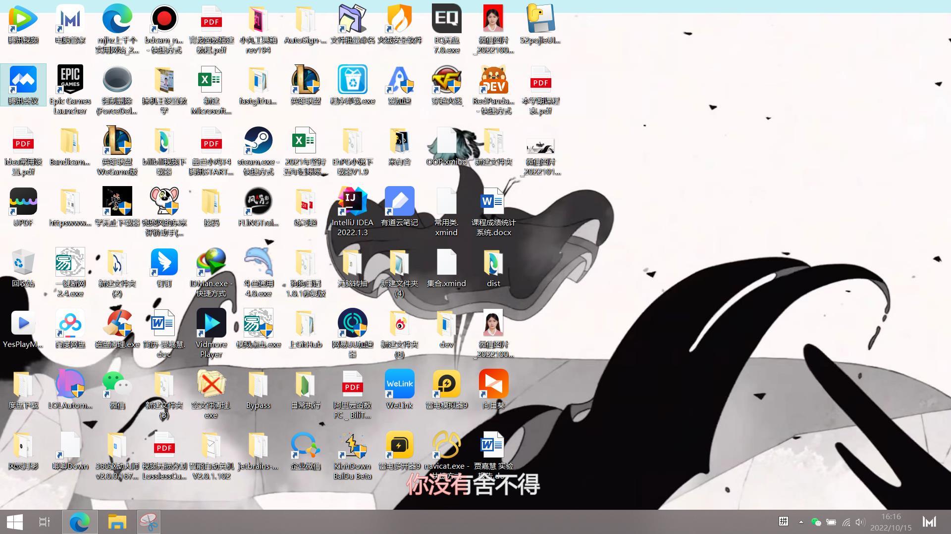Open the 空文件清理.exe icon
The image size is (951, 534).
211,394
